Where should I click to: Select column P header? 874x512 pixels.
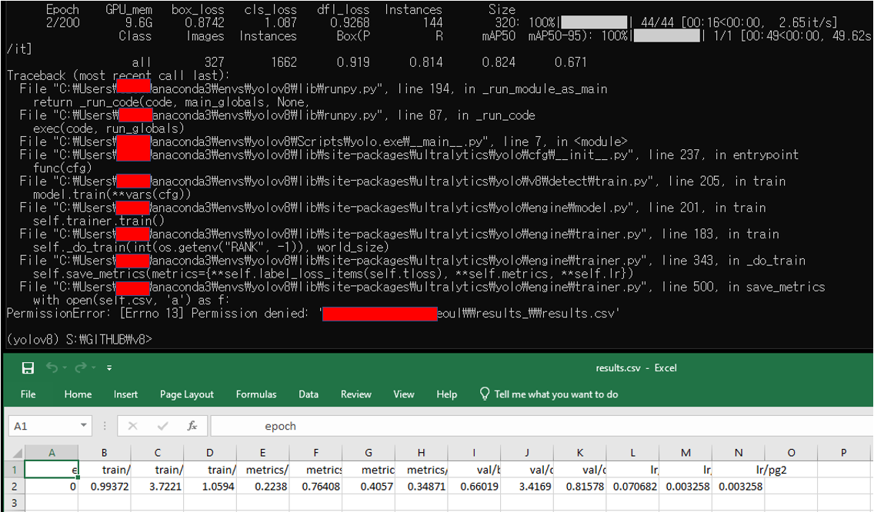click(843, 452)
